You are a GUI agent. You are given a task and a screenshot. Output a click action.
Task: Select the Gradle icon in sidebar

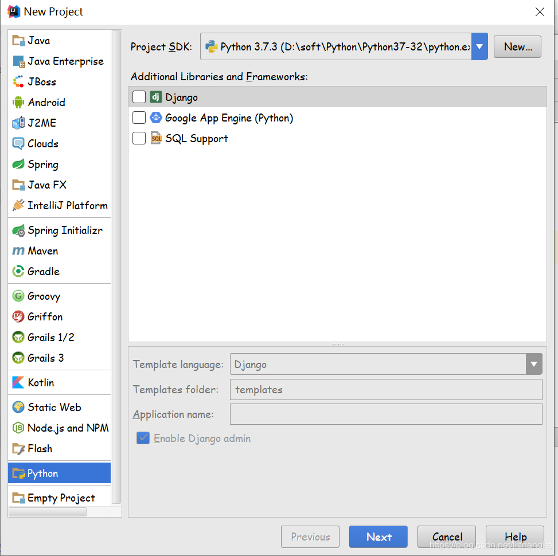pos(18,272)
